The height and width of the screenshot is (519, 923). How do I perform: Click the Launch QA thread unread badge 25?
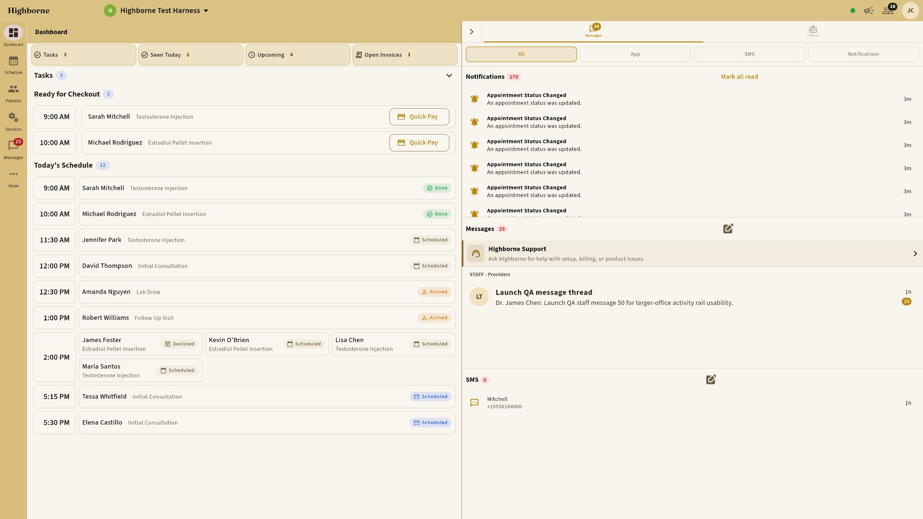pyautogui.click(x=907, y=302)
